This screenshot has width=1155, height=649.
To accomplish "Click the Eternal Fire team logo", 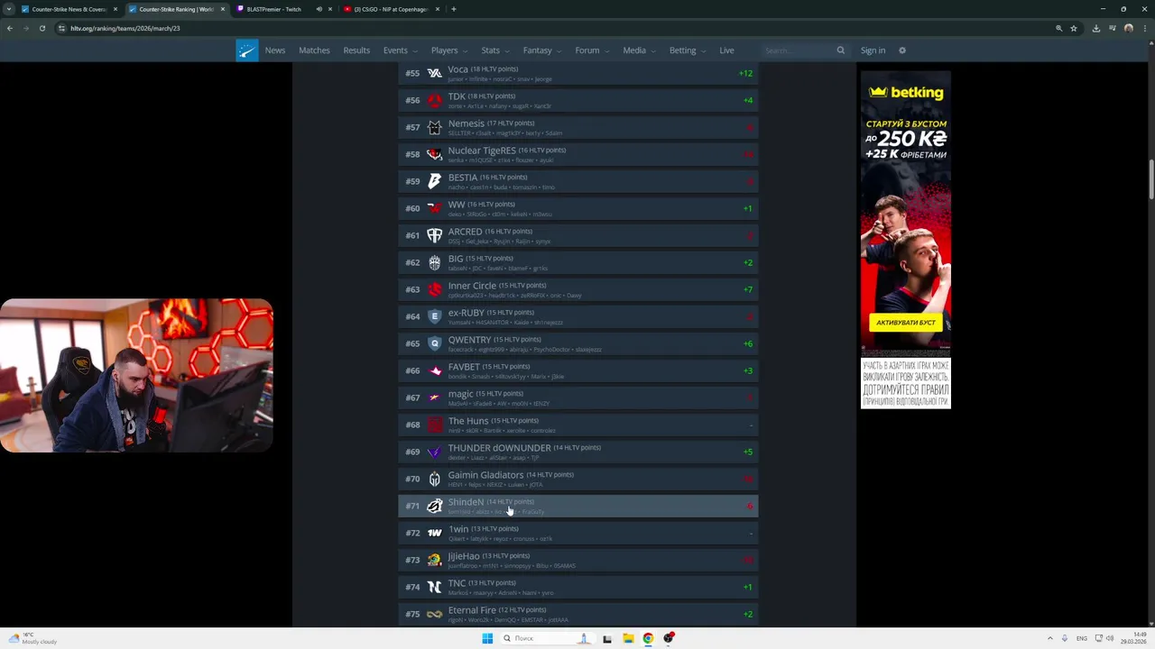I will 434,614.
